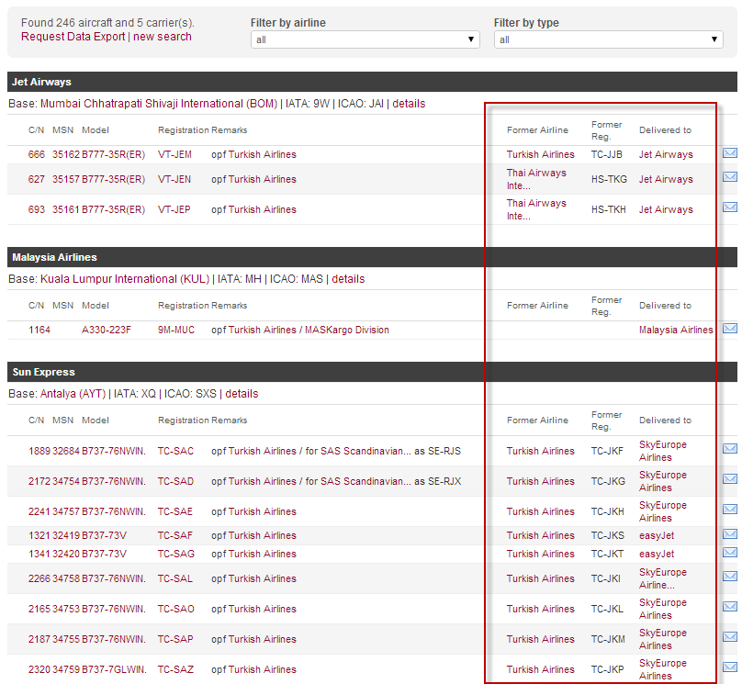The image size is (742, 684).
Task: Click the envelope icon in VT-JEN row
Action: (730, 177)
